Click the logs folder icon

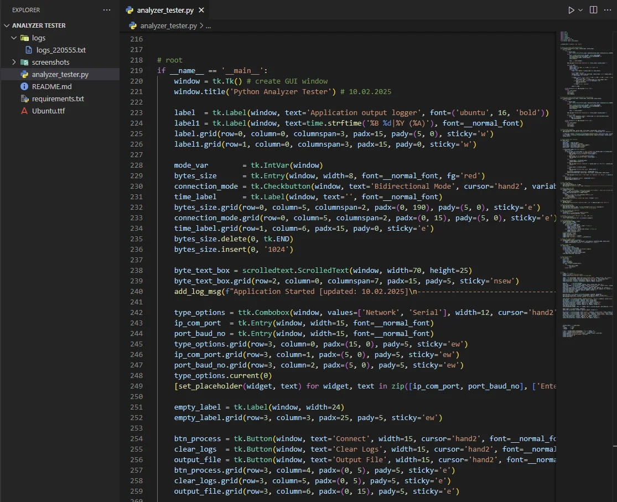click(24, 38)
